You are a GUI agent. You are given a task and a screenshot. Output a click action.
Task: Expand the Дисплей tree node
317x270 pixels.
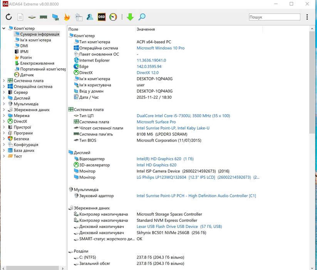click(x=4, y=98)
